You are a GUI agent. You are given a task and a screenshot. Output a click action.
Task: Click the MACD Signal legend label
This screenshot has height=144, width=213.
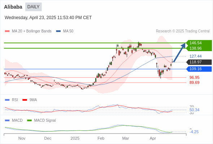click(45, 121)
